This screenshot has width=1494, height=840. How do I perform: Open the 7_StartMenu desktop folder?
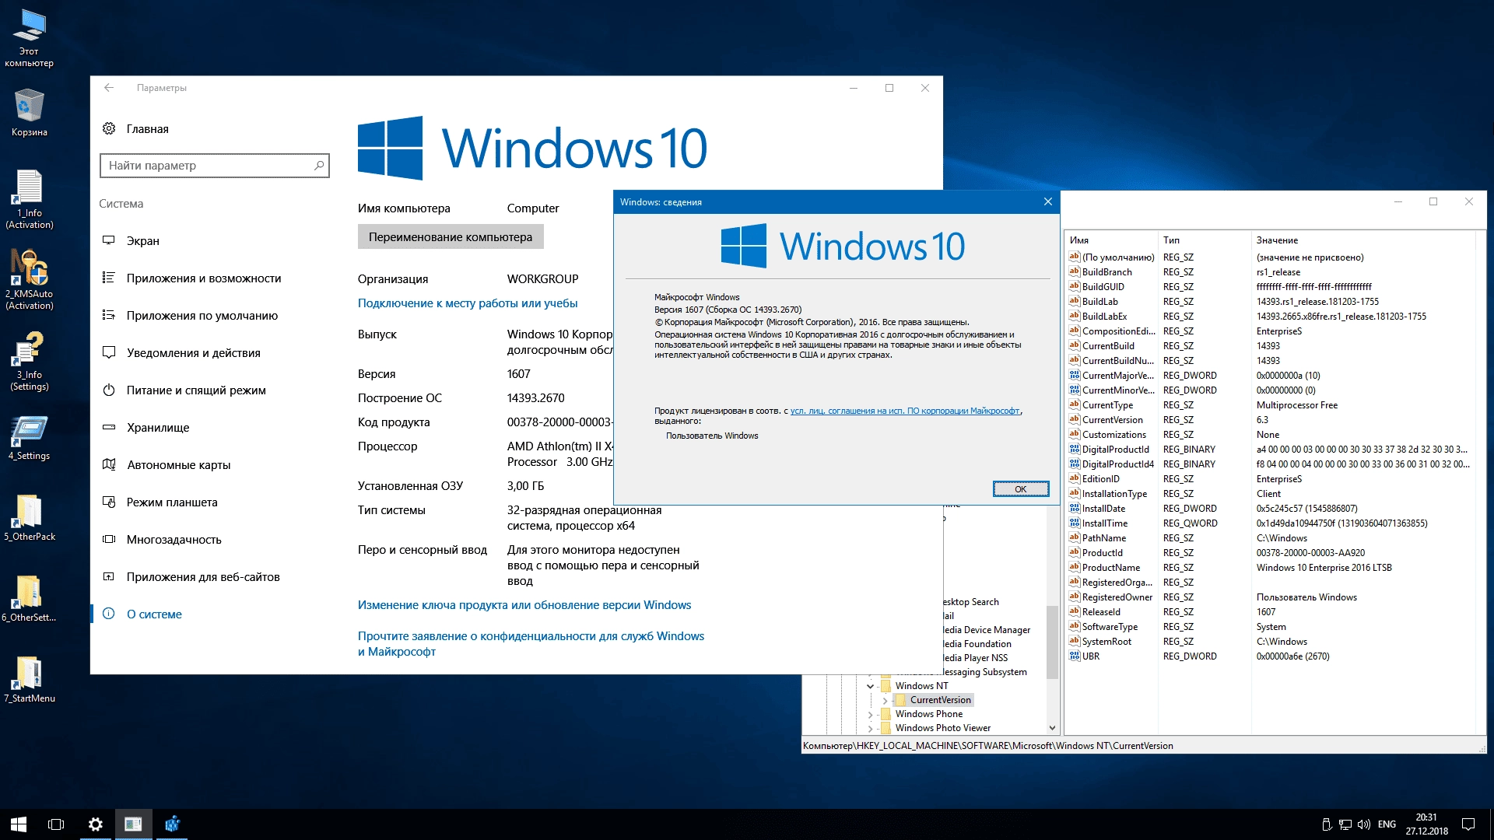click(x=30, y=680)
